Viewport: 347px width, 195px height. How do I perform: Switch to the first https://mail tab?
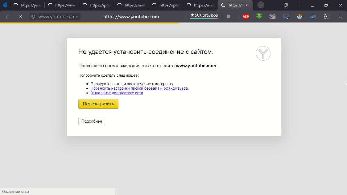131,5
